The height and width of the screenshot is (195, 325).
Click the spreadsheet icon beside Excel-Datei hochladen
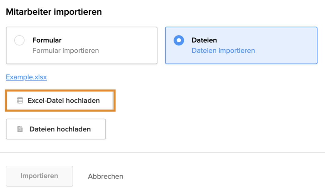20,101
